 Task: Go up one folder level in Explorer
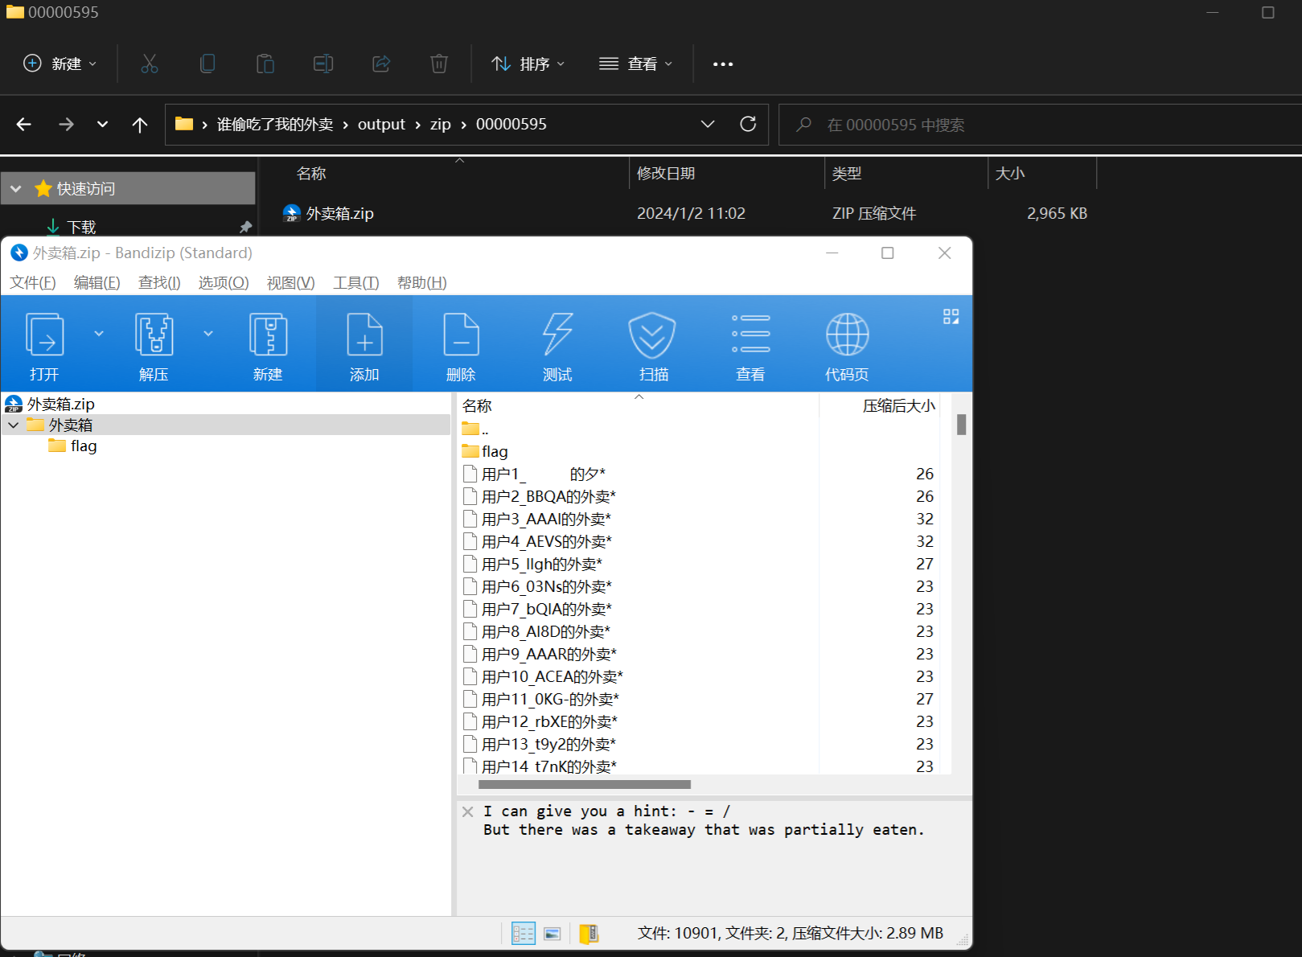click(140, 125)
